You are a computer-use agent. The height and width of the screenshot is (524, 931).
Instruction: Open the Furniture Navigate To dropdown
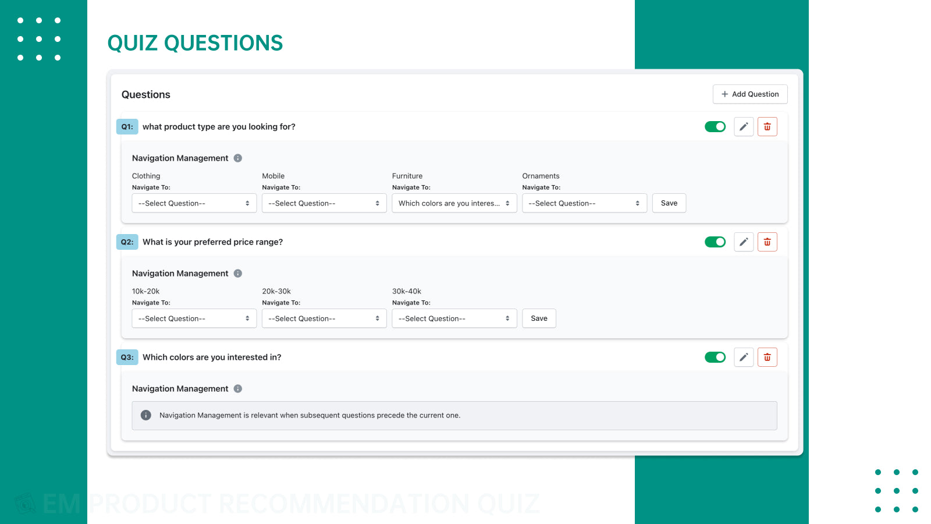point(454,203)
